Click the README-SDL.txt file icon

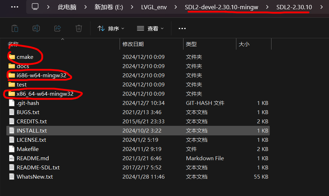point(12,168)
